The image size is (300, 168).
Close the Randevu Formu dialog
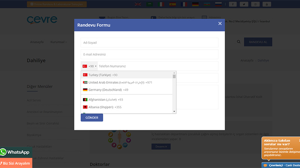220,24
